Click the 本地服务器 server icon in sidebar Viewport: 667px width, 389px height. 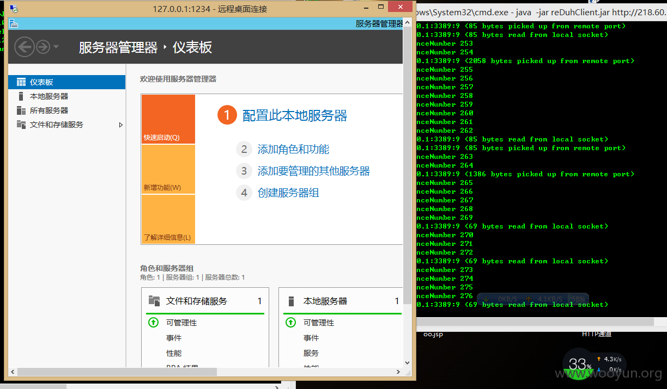click(21, 96)
